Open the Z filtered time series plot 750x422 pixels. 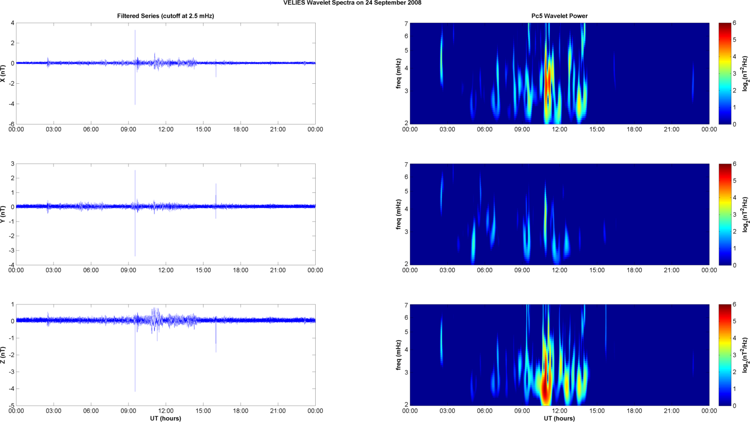pos(165,355)
